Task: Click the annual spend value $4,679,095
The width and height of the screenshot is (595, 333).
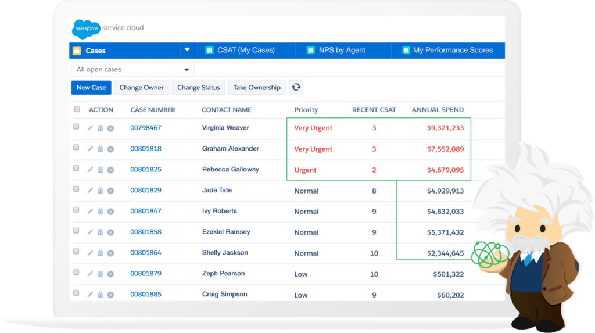Action: [445, 170]
